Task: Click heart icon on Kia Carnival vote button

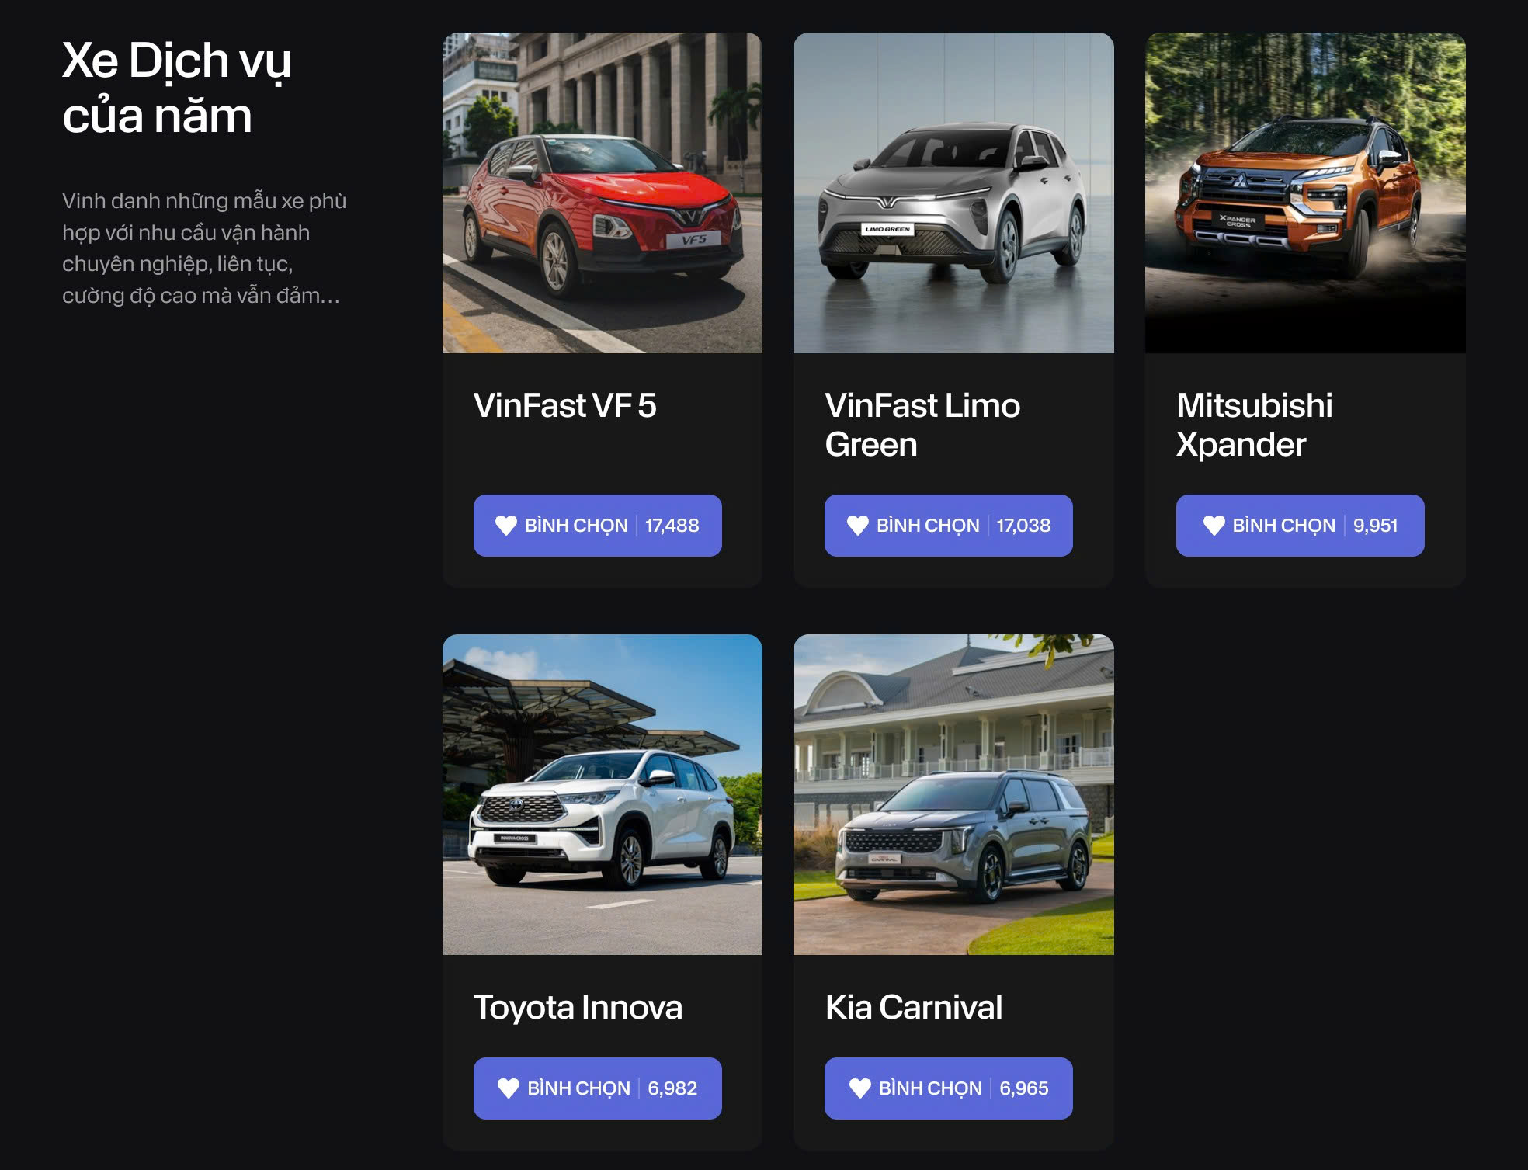Action: point(860,1088)
